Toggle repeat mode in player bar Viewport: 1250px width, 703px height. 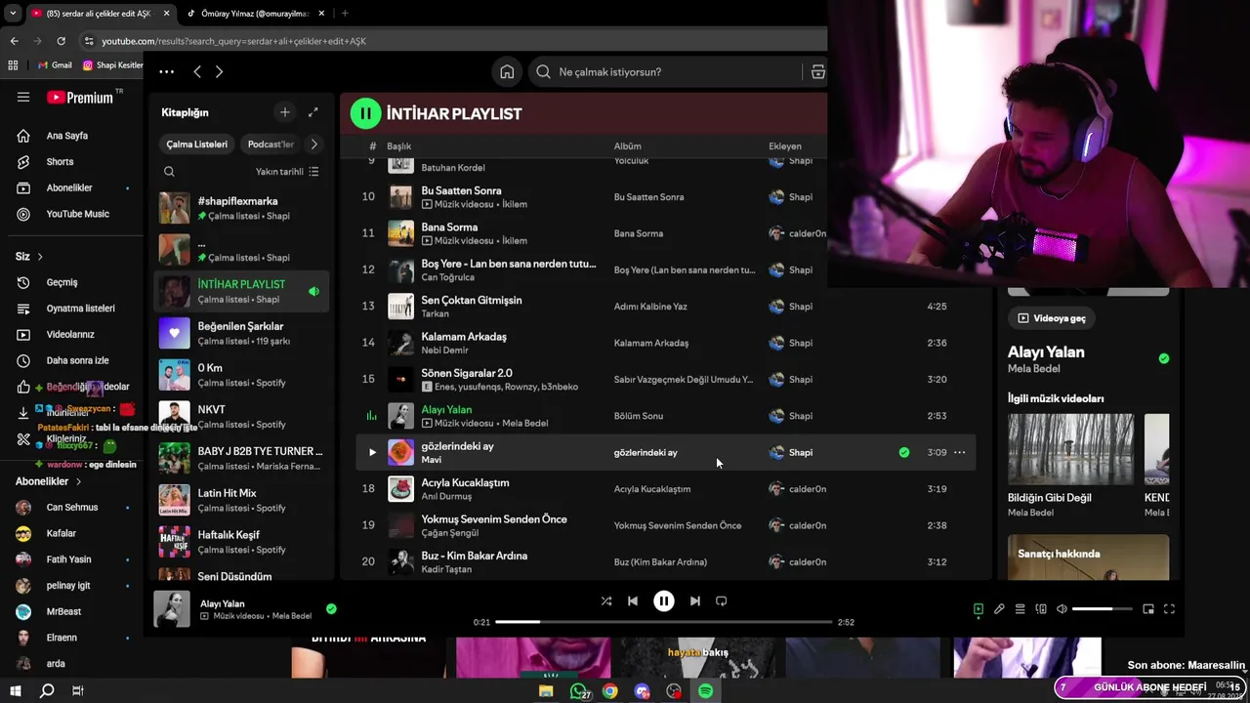721,601
